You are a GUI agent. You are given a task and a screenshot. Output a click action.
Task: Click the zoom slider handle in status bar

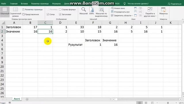[168, 103]
